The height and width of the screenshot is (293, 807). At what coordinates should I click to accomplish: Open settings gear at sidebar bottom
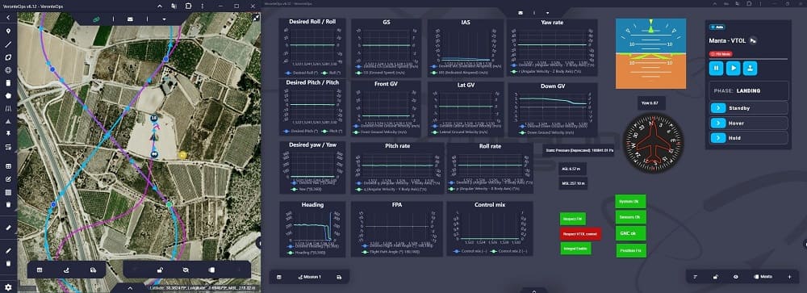coord(8,287)
